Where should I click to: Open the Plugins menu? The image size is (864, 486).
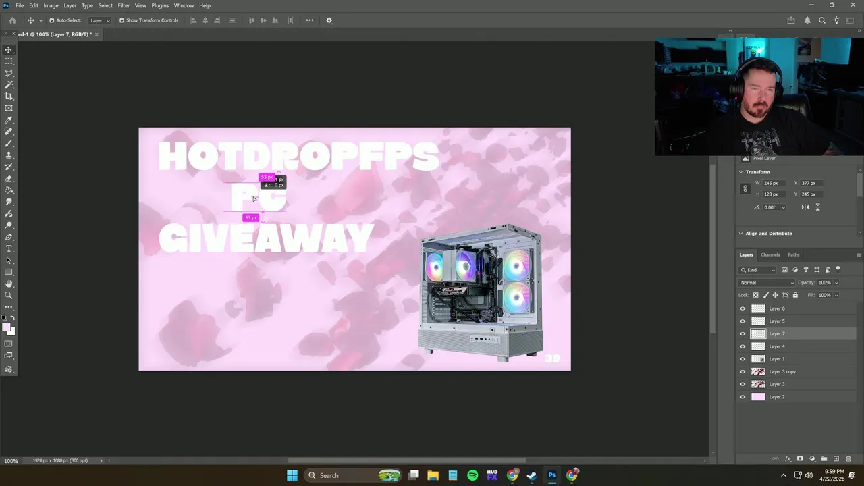[160, 5]
